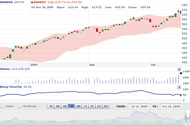Click the VNINDEX 609.54 label
Screen dimensions: 190x126
(x=12, y=2)
